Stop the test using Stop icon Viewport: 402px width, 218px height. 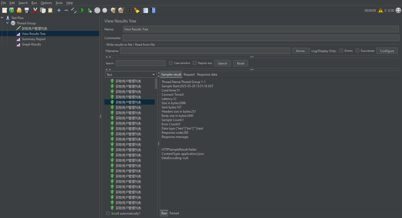[x=97, y=10]
